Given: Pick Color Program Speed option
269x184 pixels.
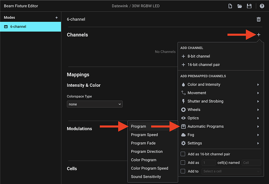Looking at the screenshot, I should (x=153, y=168).
